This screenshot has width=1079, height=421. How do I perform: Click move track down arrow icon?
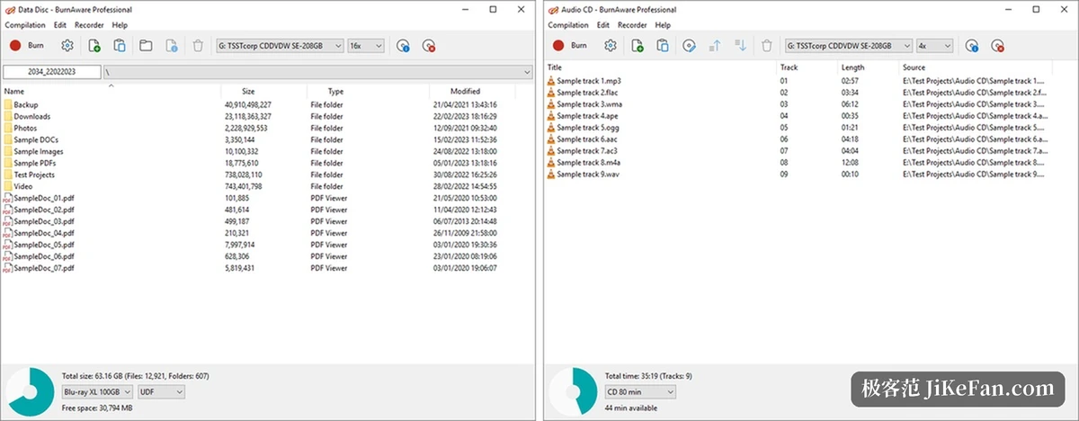point(741,45)
